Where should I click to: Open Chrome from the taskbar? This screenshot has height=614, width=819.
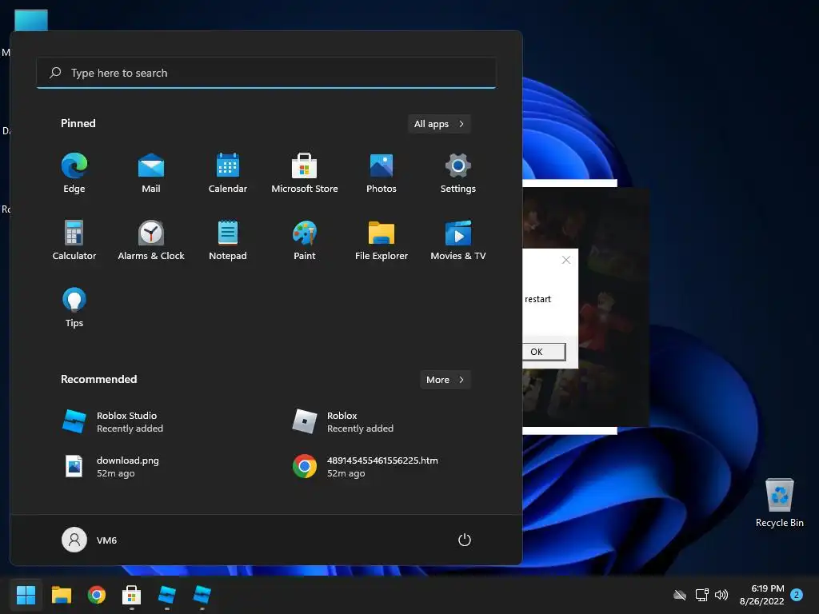(x=97, y=595)
